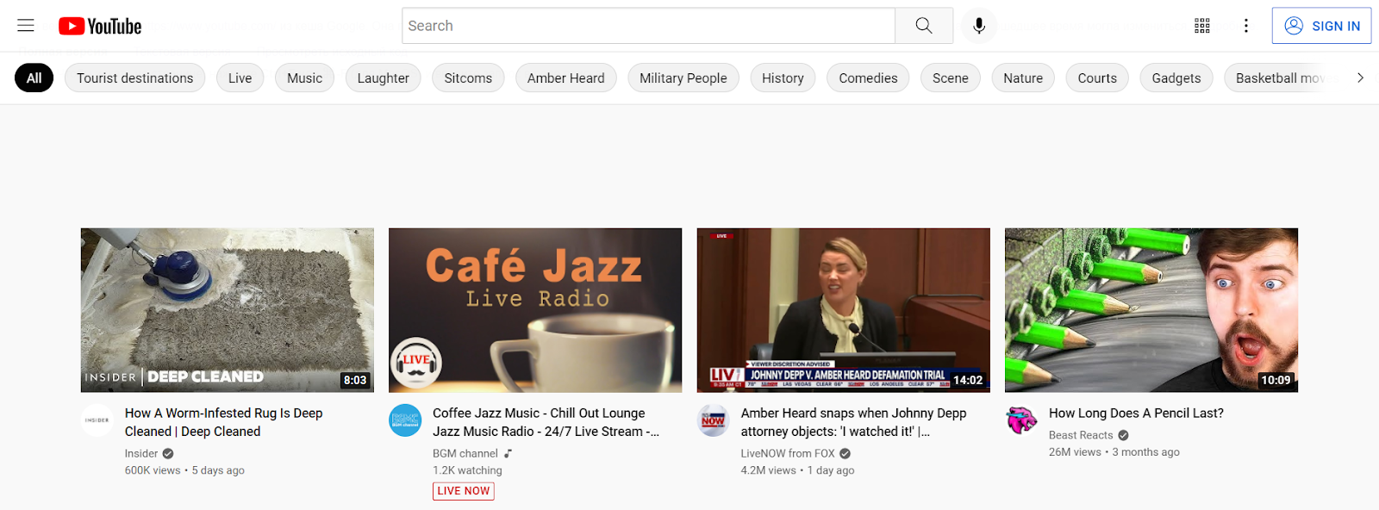Select the Live filter chip

(240, 78)
